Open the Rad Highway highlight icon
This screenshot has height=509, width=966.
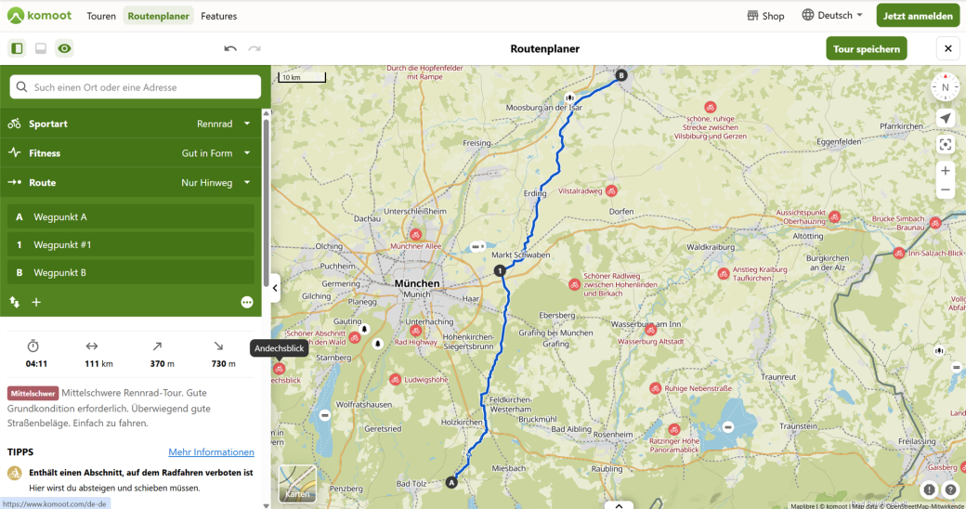416,331
